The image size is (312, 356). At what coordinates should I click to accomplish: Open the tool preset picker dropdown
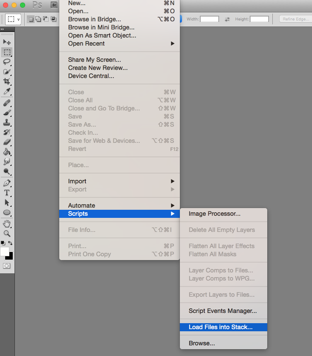pos(13,19)
